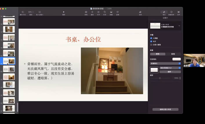Insert a table using the 表格 icon
This screenshot has height=124, width=205.
click(x=86, y=12)
